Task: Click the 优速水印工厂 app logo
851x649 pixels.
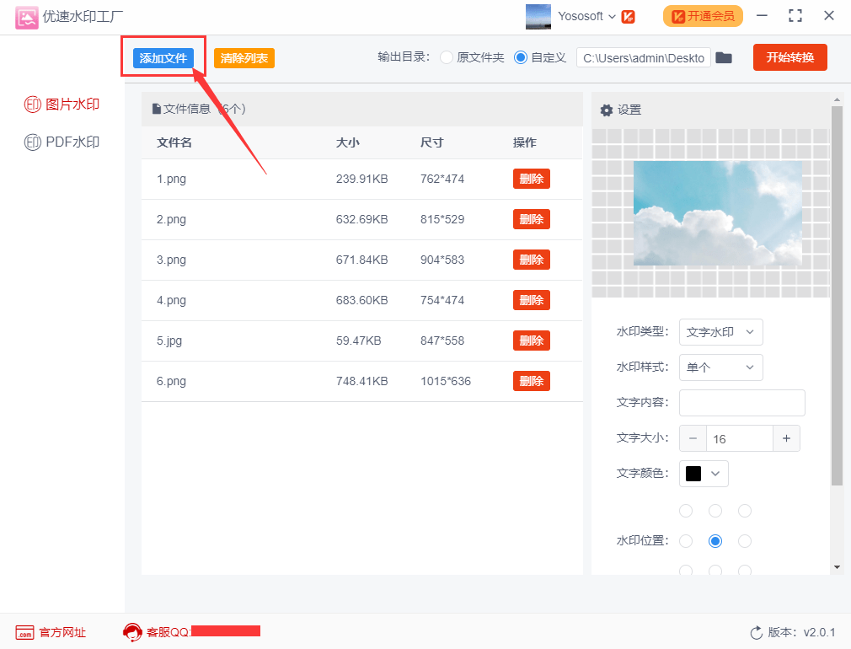Action: click(x=26, y=16)
